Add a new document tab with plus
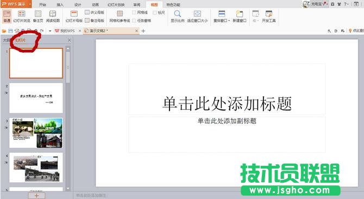This screenshot has width=364, height=199. pos(143,31)
